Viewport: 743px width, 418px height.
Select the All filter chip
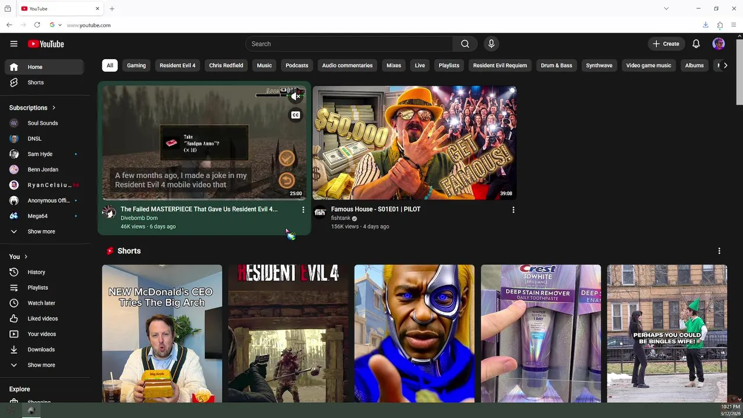pyautogui.click(x=110, y=66)
